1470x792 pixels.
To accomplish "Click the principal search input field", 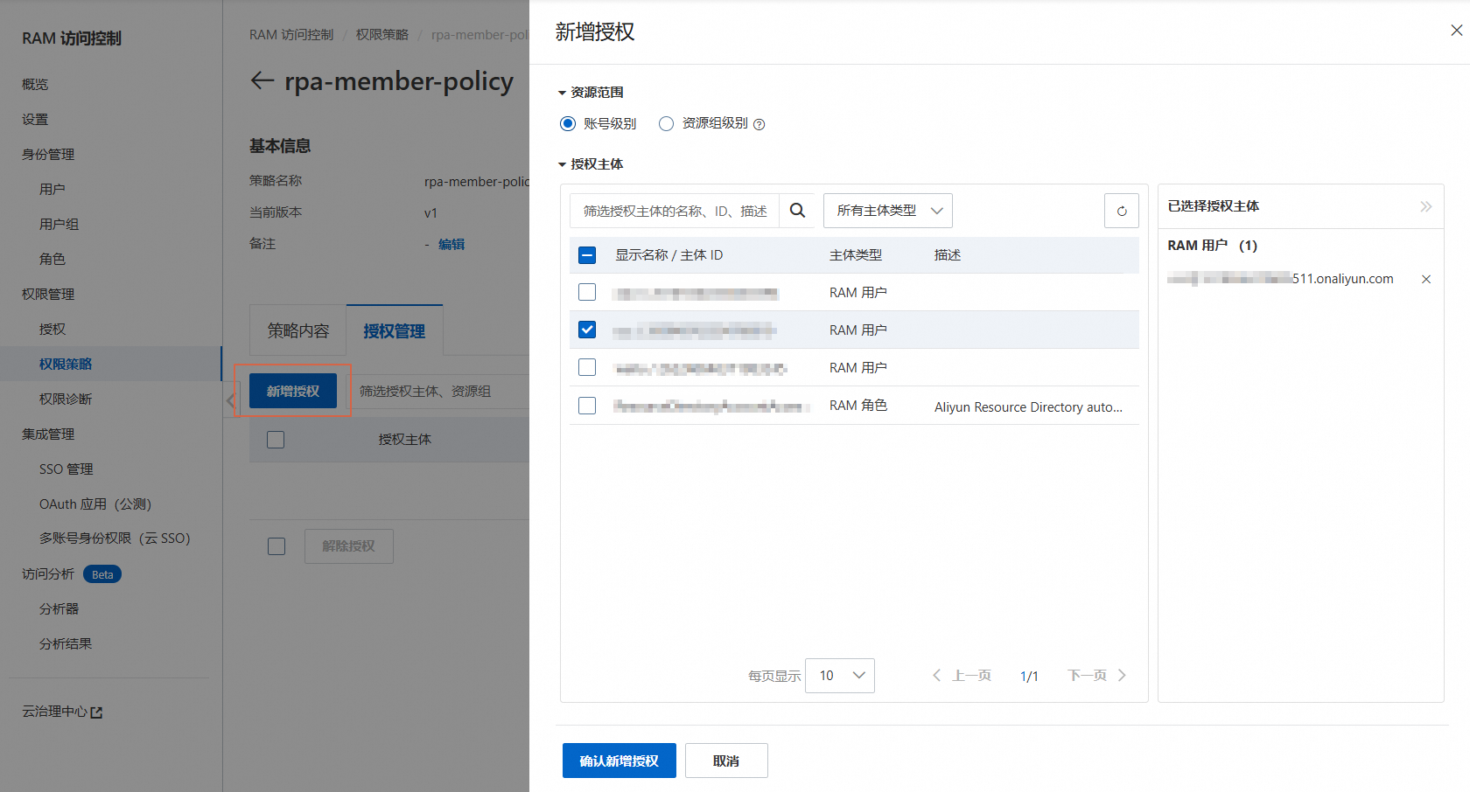I will (675, 211).
